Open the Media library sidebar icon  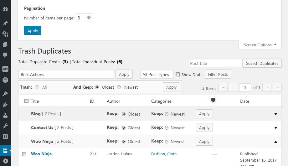5,34
